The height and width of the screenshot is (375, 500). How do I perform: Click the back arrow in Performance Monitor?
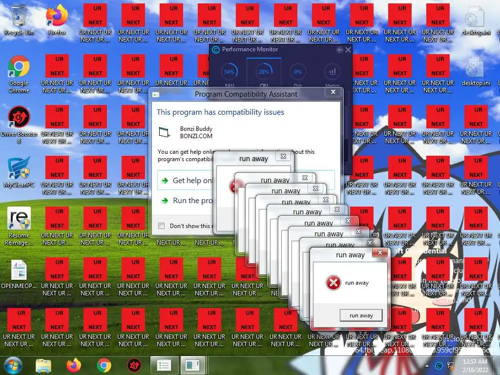[x=340, y=50]
